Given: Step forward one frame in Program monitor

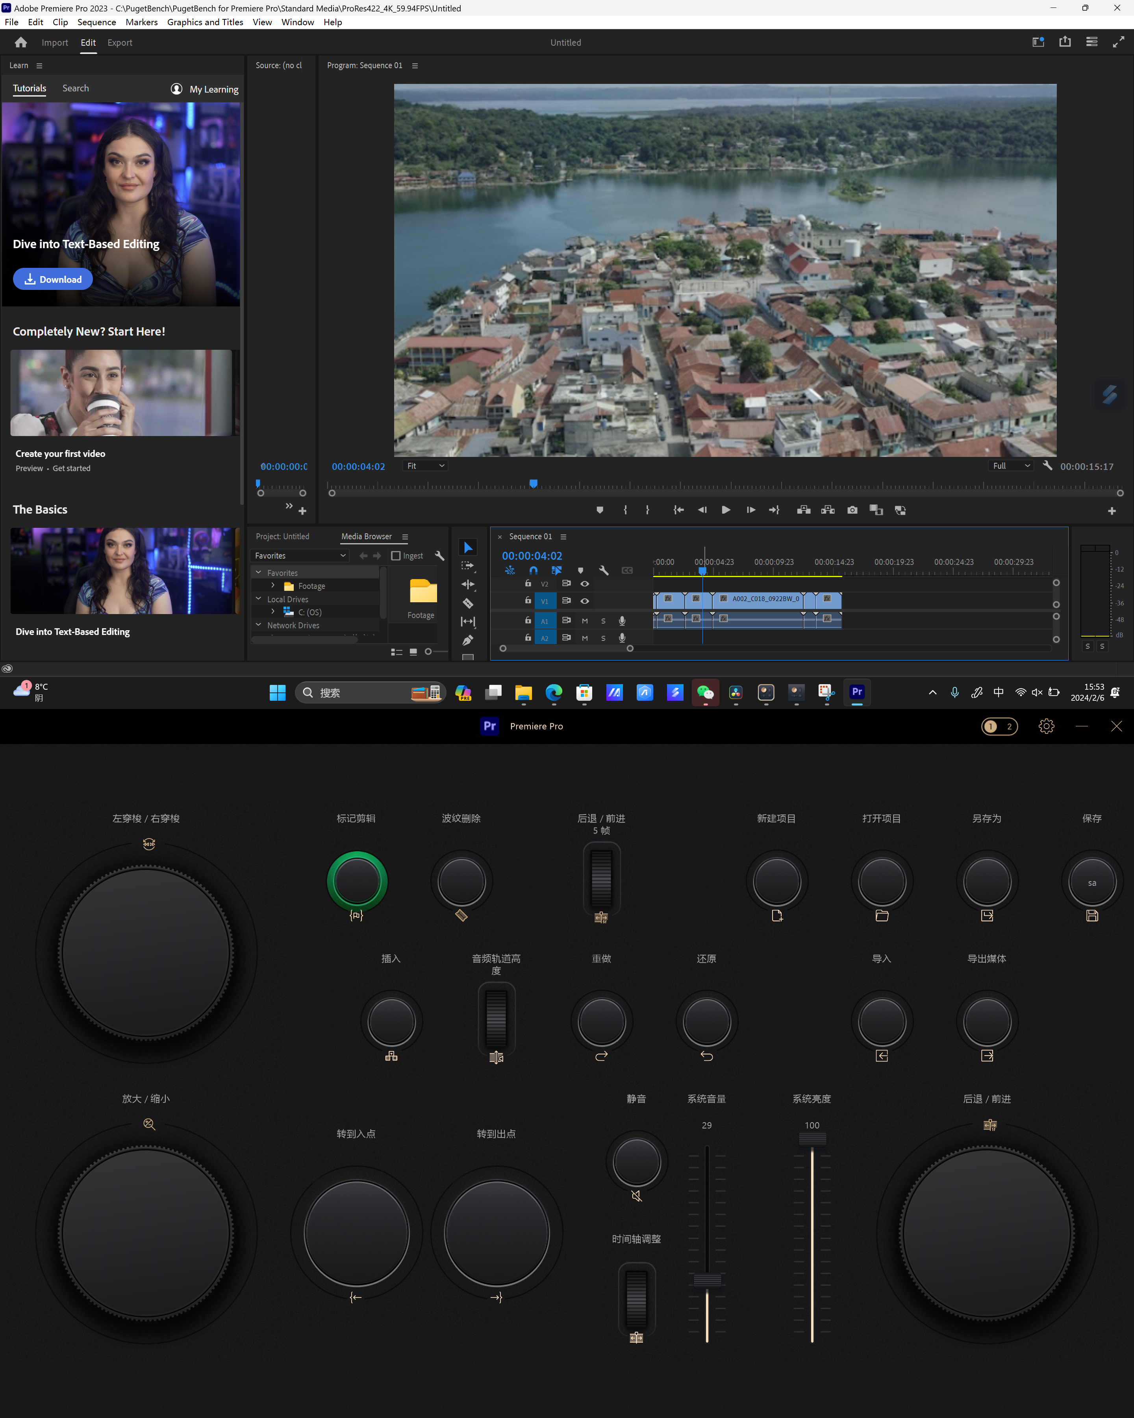Looking at the screenshot, I should 751,510.
